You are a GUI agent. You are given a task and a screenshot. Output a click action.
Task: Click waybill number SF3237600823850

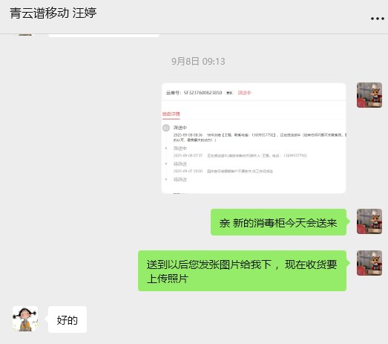coord(203,93)
